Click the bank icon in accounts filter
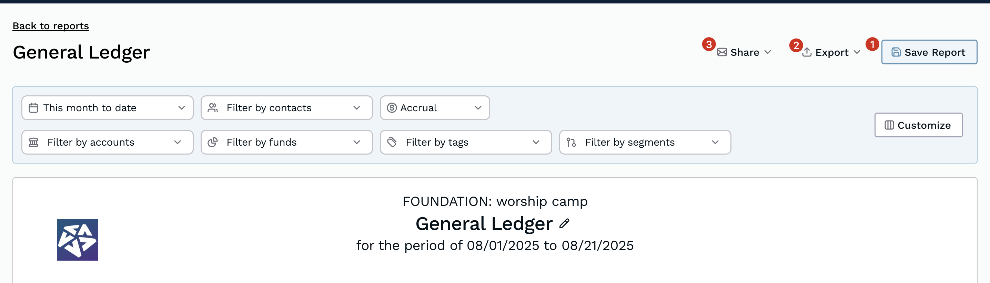This screenshot has height=283, width=990. [33, 143]
